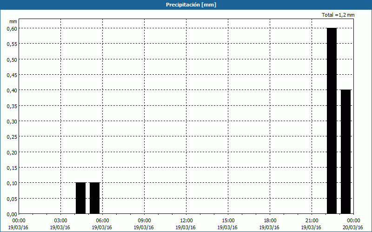This screenshot has height=232, width=372.
Task: Click the mm unit label above the y-axis
Action: 13,21
